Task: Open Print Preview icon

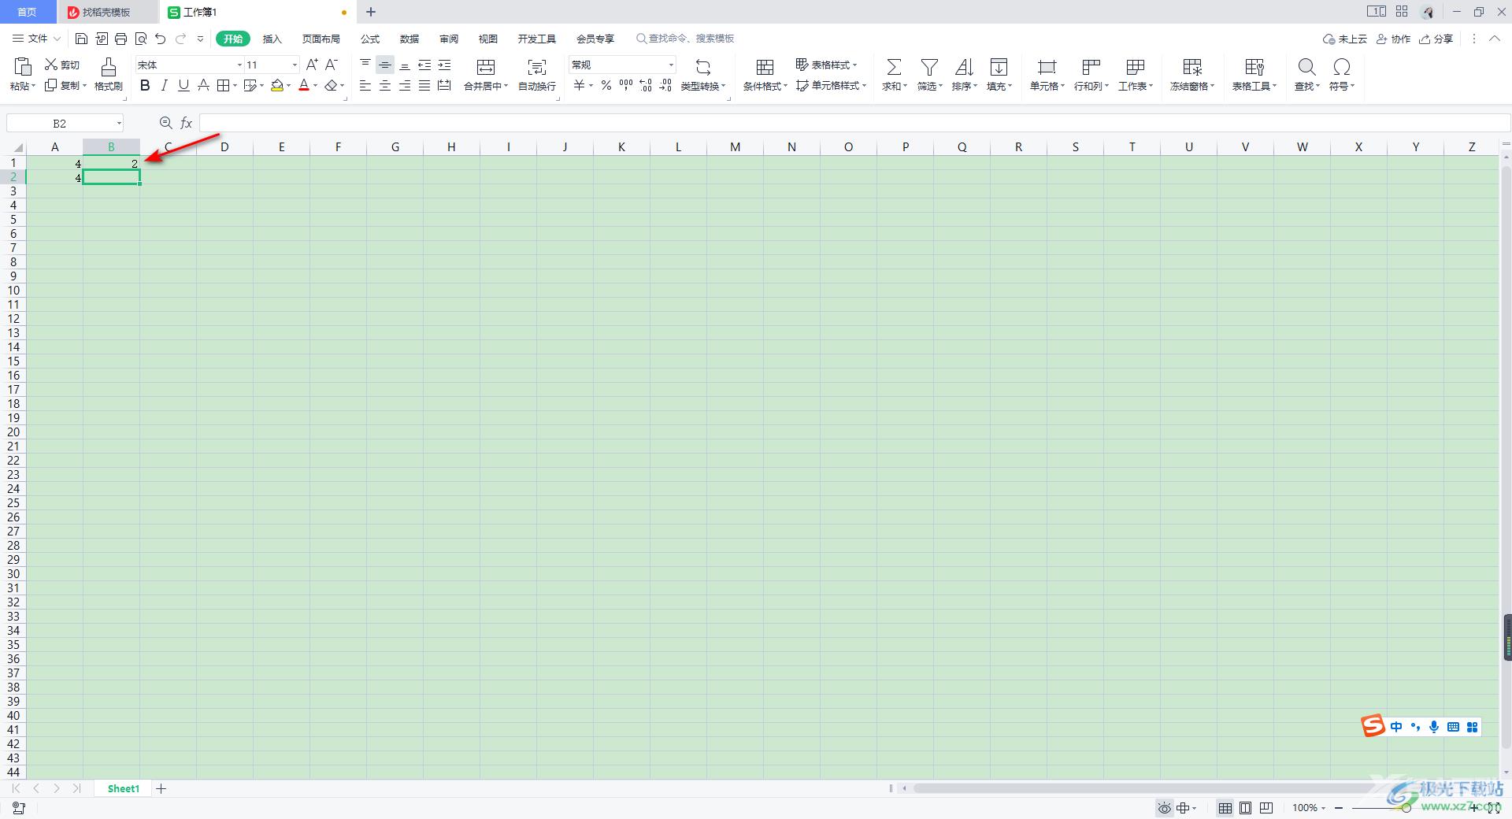Action: click(x=141, y=39)
